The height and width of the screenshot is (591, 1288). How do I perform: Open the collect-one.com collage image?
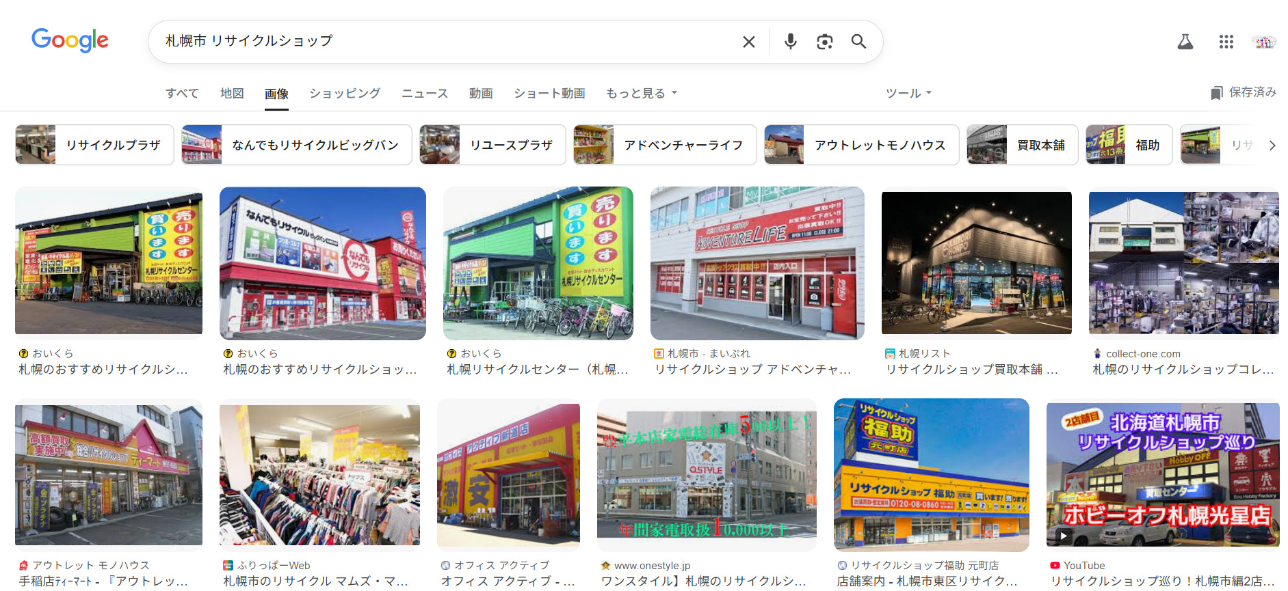click(x=1184, y=263)
